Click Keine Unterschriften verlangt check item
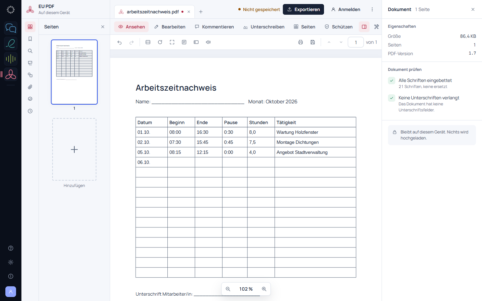The width and height of the screenshot is (482, 301). pyautogui.click(x=432, y=104)
